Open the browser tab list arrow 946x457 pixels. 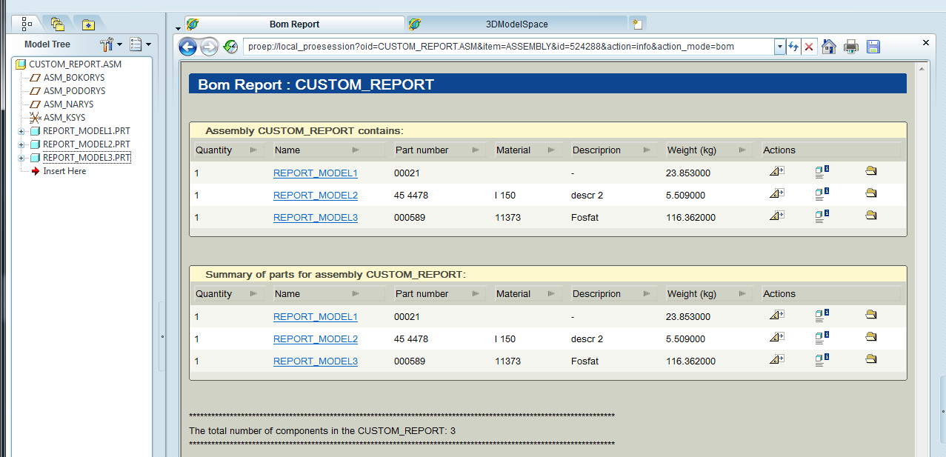click(178, 28)
